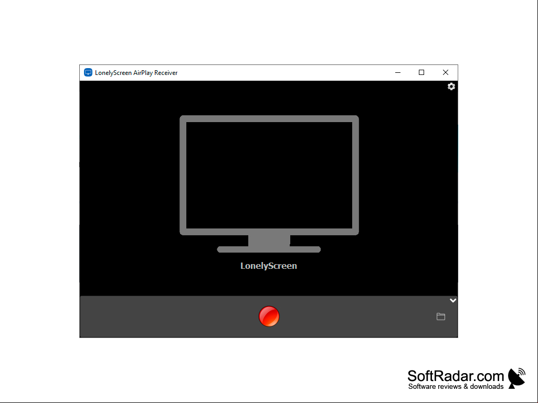
Task: Minimize the LonelyScreen window
Action: [x=398, y=72]
